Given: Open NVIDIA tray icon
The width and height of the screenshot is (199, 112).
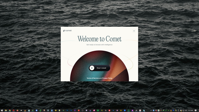Looking at the screenshot, I should click(169, 110).
